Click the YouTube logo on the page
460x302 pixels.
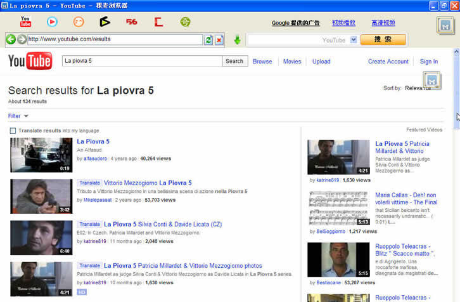30,61
